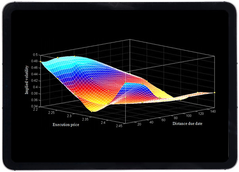Click the 100 tick on the due date axis
Viewport: 239px width, 172px height.
(x=189, y=115)
